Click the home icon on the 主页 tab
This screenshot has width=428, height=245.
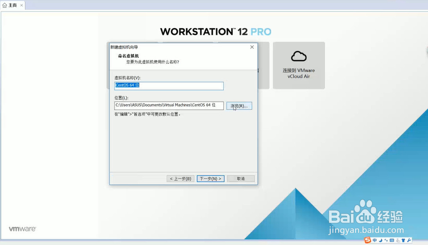5,5
